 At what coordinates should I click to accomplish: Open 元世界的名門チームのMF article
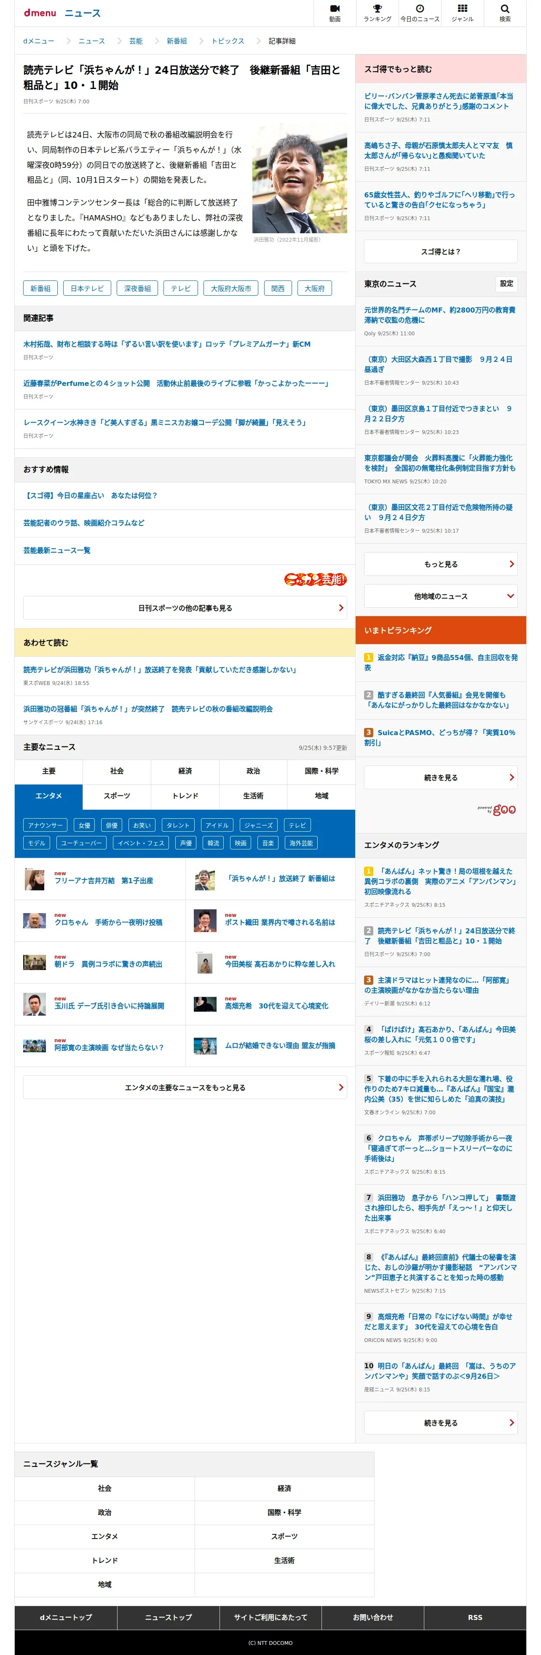coord(439,315)
